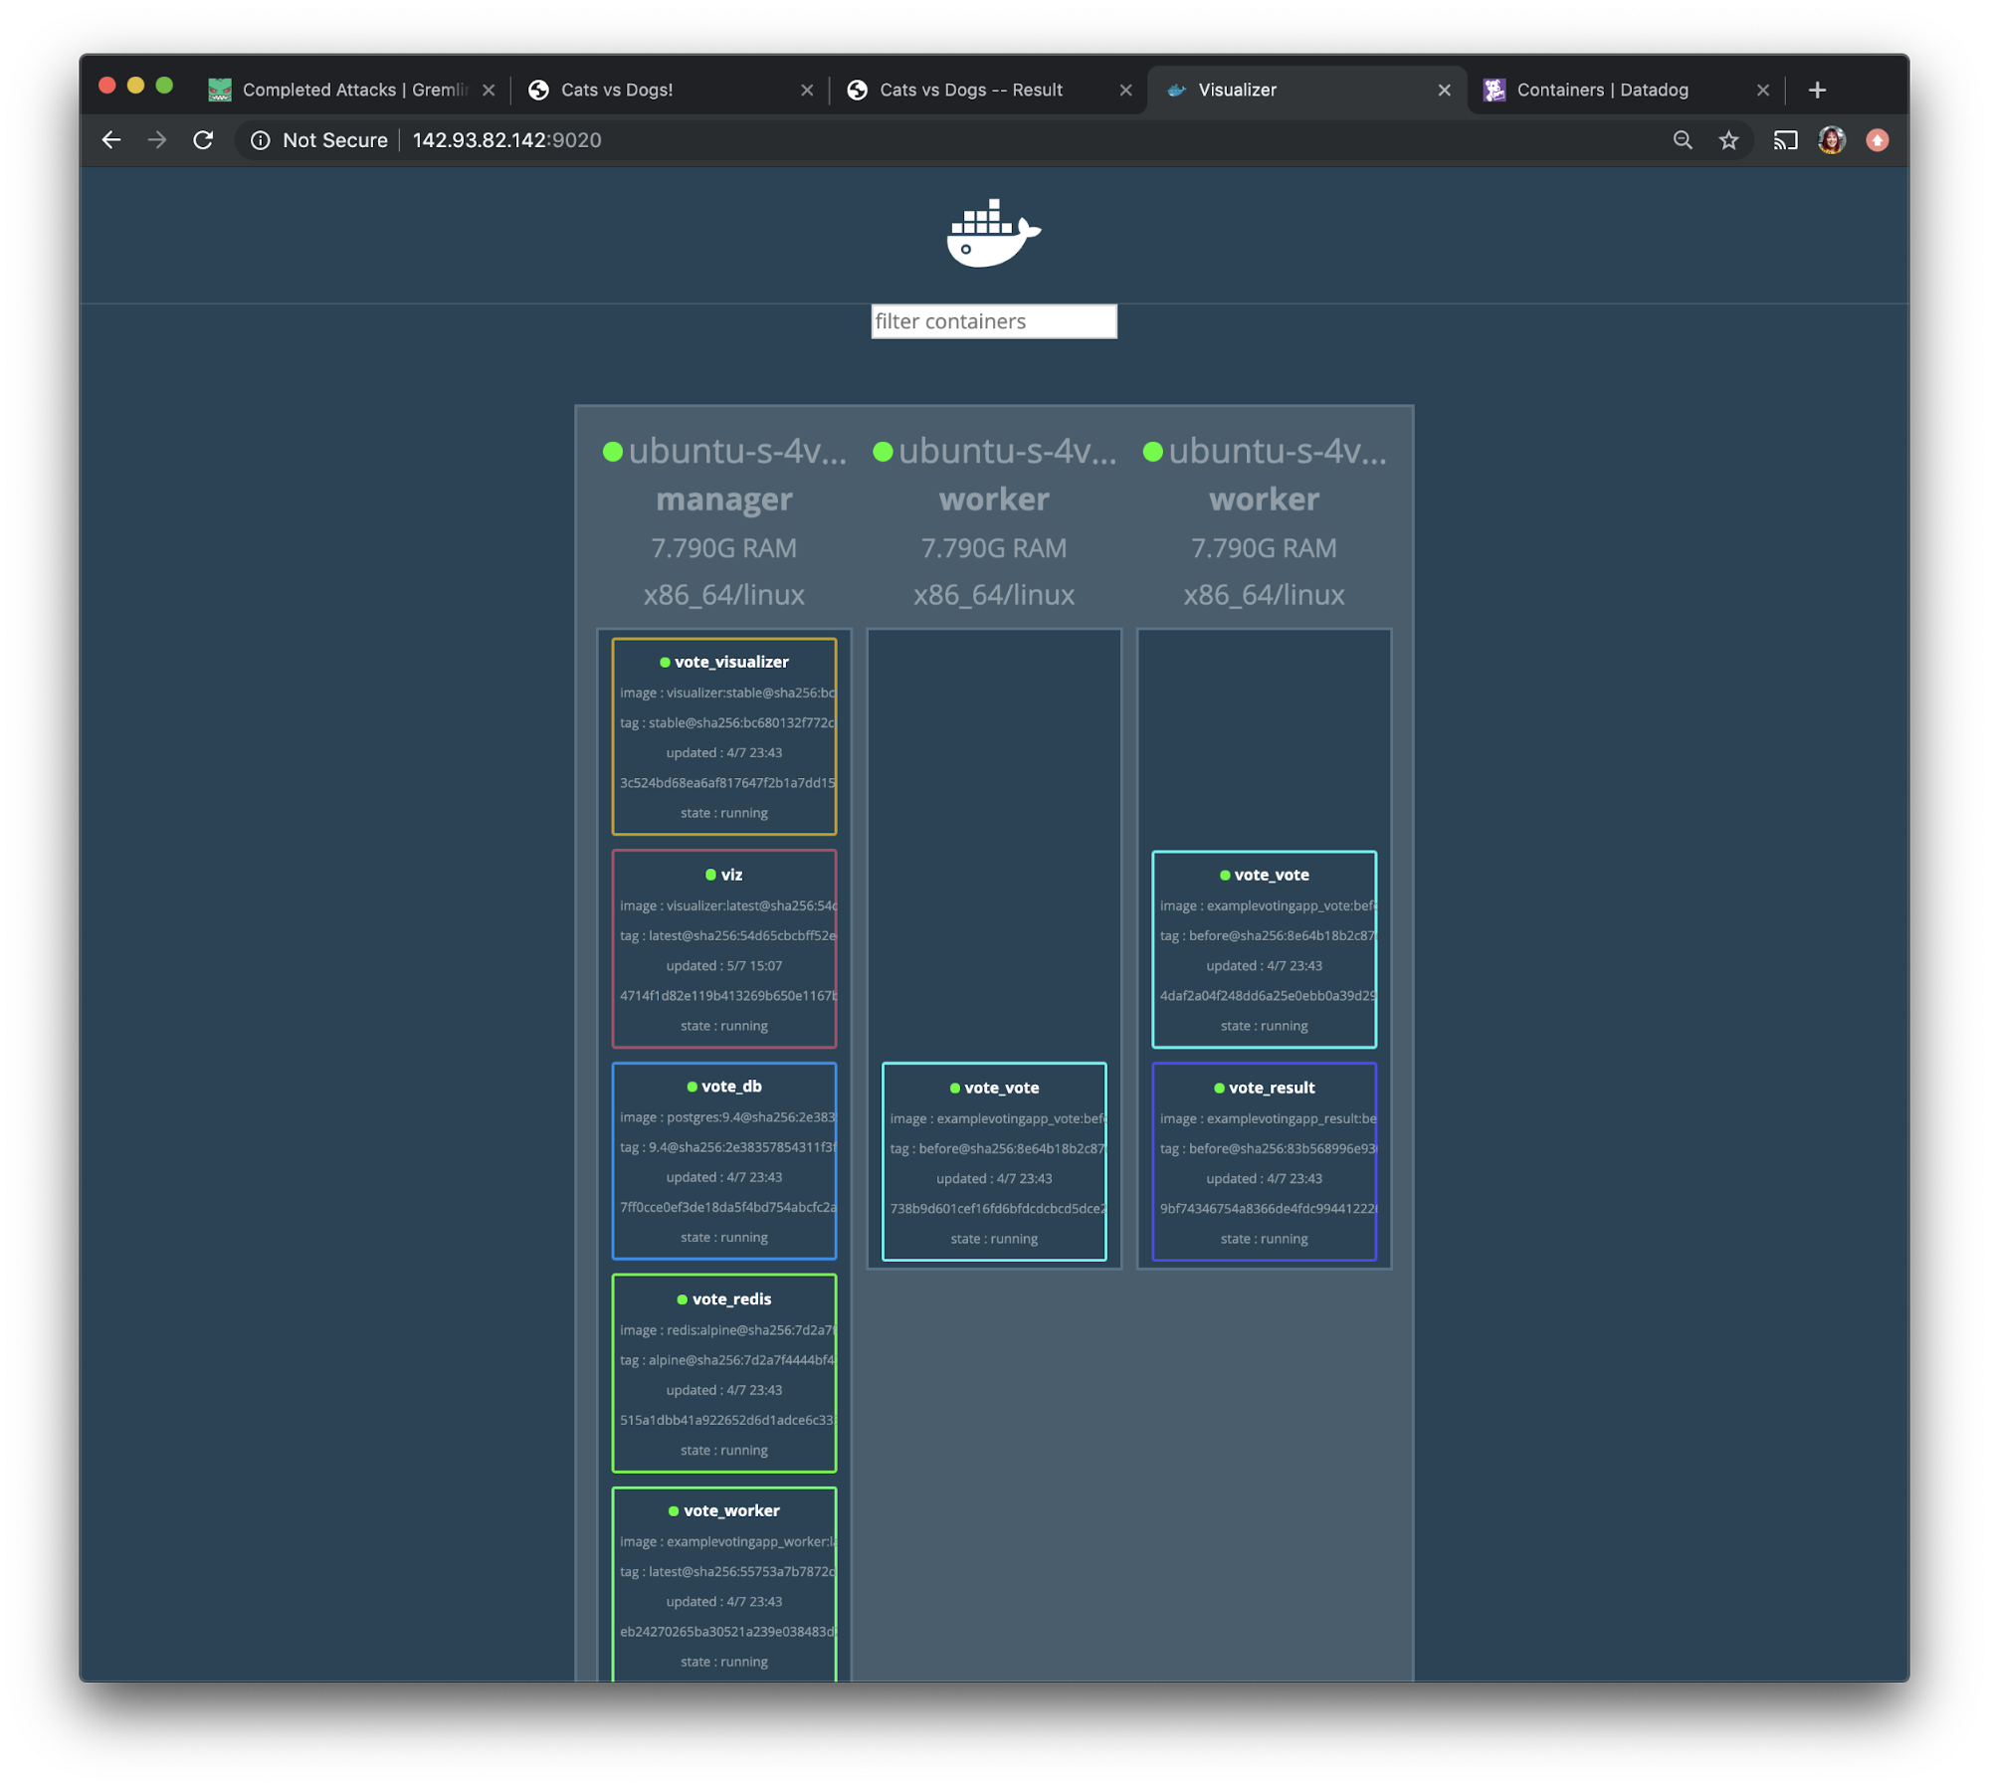1989x1788 pixels.
Task: Click the Chromecast icon
Action: (1785, 140)
